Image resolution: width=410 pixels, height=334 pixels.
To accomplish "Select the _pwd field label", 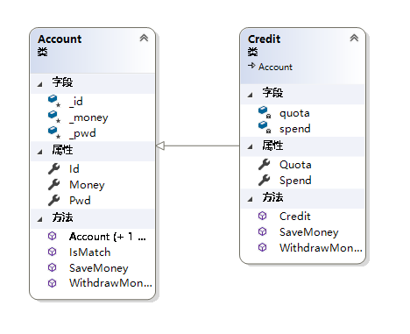I will point(82,133).
